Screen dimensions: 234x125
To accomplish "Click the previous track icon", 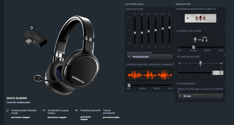I will pyautogui.click(x=99, y=110).
